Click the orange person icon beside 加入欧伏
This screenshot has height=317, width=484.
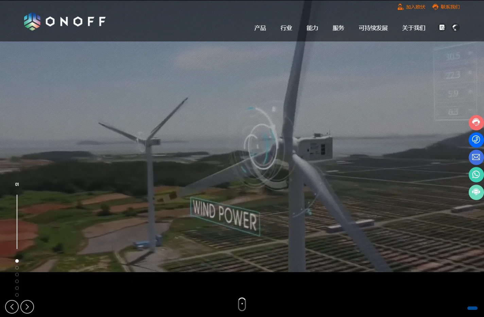click(400, 7)
